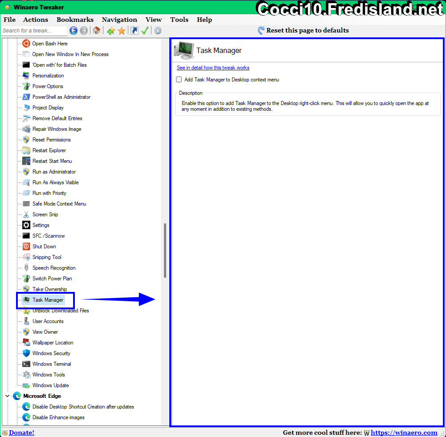Open settings via the toolbar gear icon
This screenshot has height=437, width=446.
point(158,30)
